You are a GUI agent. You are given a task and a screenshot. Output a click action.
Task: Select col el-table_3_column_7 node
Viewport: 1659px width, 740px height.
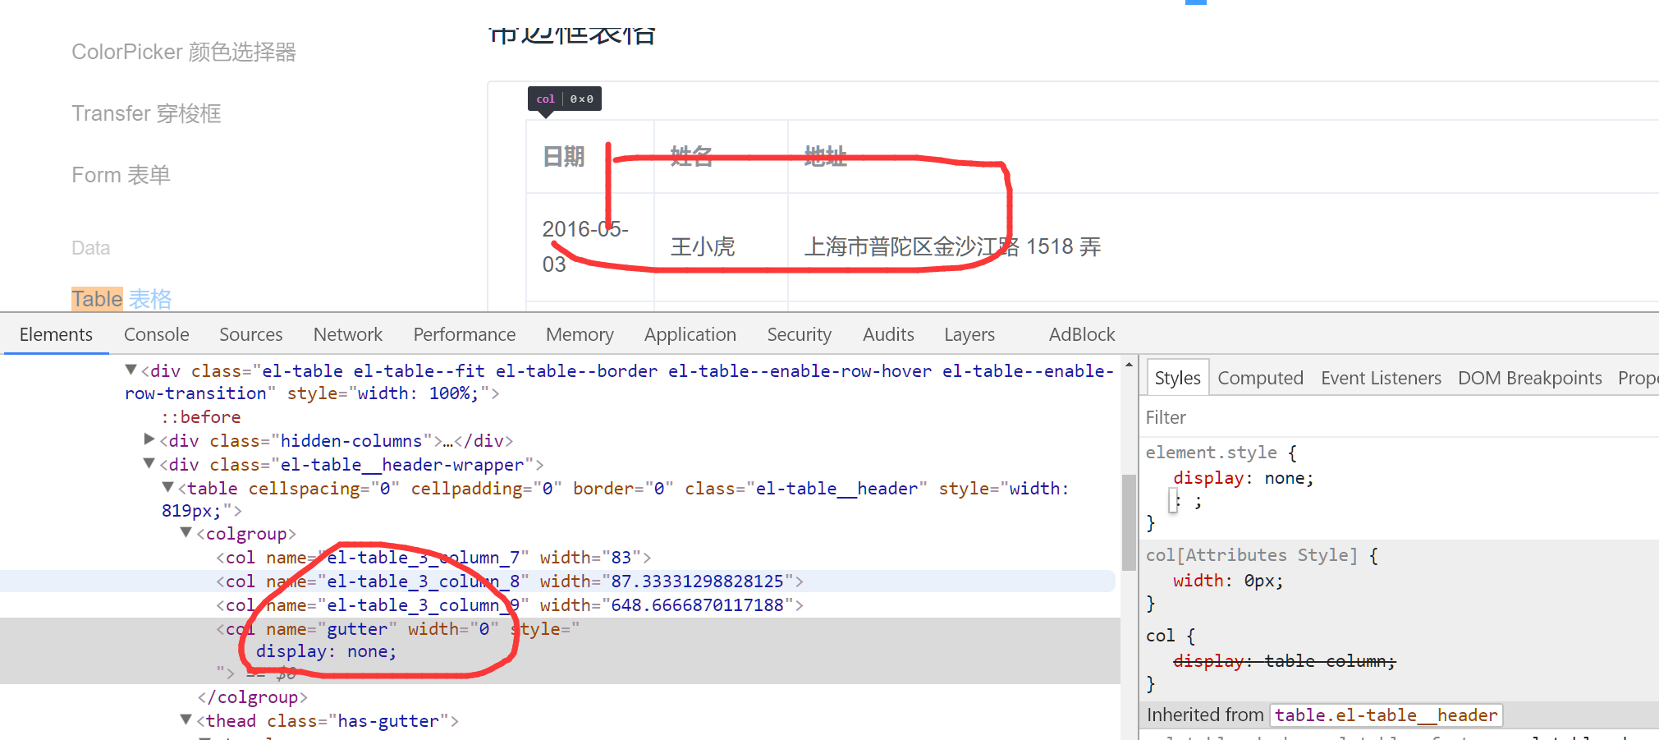(x=433, y=558)
